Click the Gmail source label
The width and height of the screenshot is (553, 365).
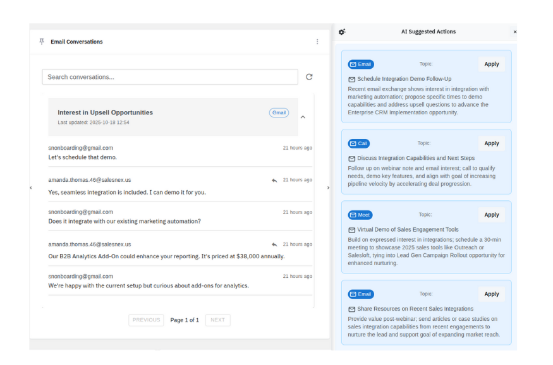click(x=279, y=112)
